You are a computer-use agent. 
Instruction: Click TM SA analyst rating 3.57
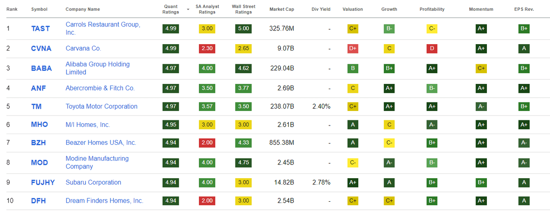pos(208,107)
